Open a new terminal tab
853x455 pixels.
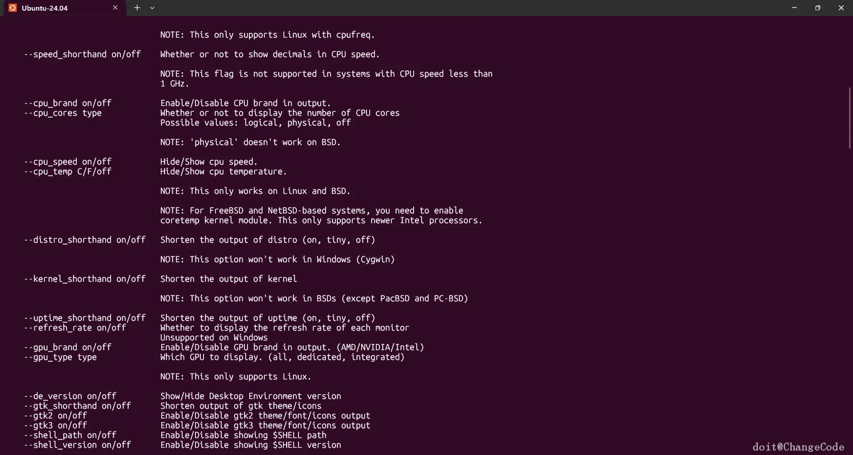[137, 8]
